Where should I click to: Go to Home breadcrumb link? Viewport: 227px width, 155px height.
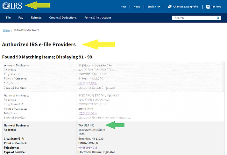6,30
